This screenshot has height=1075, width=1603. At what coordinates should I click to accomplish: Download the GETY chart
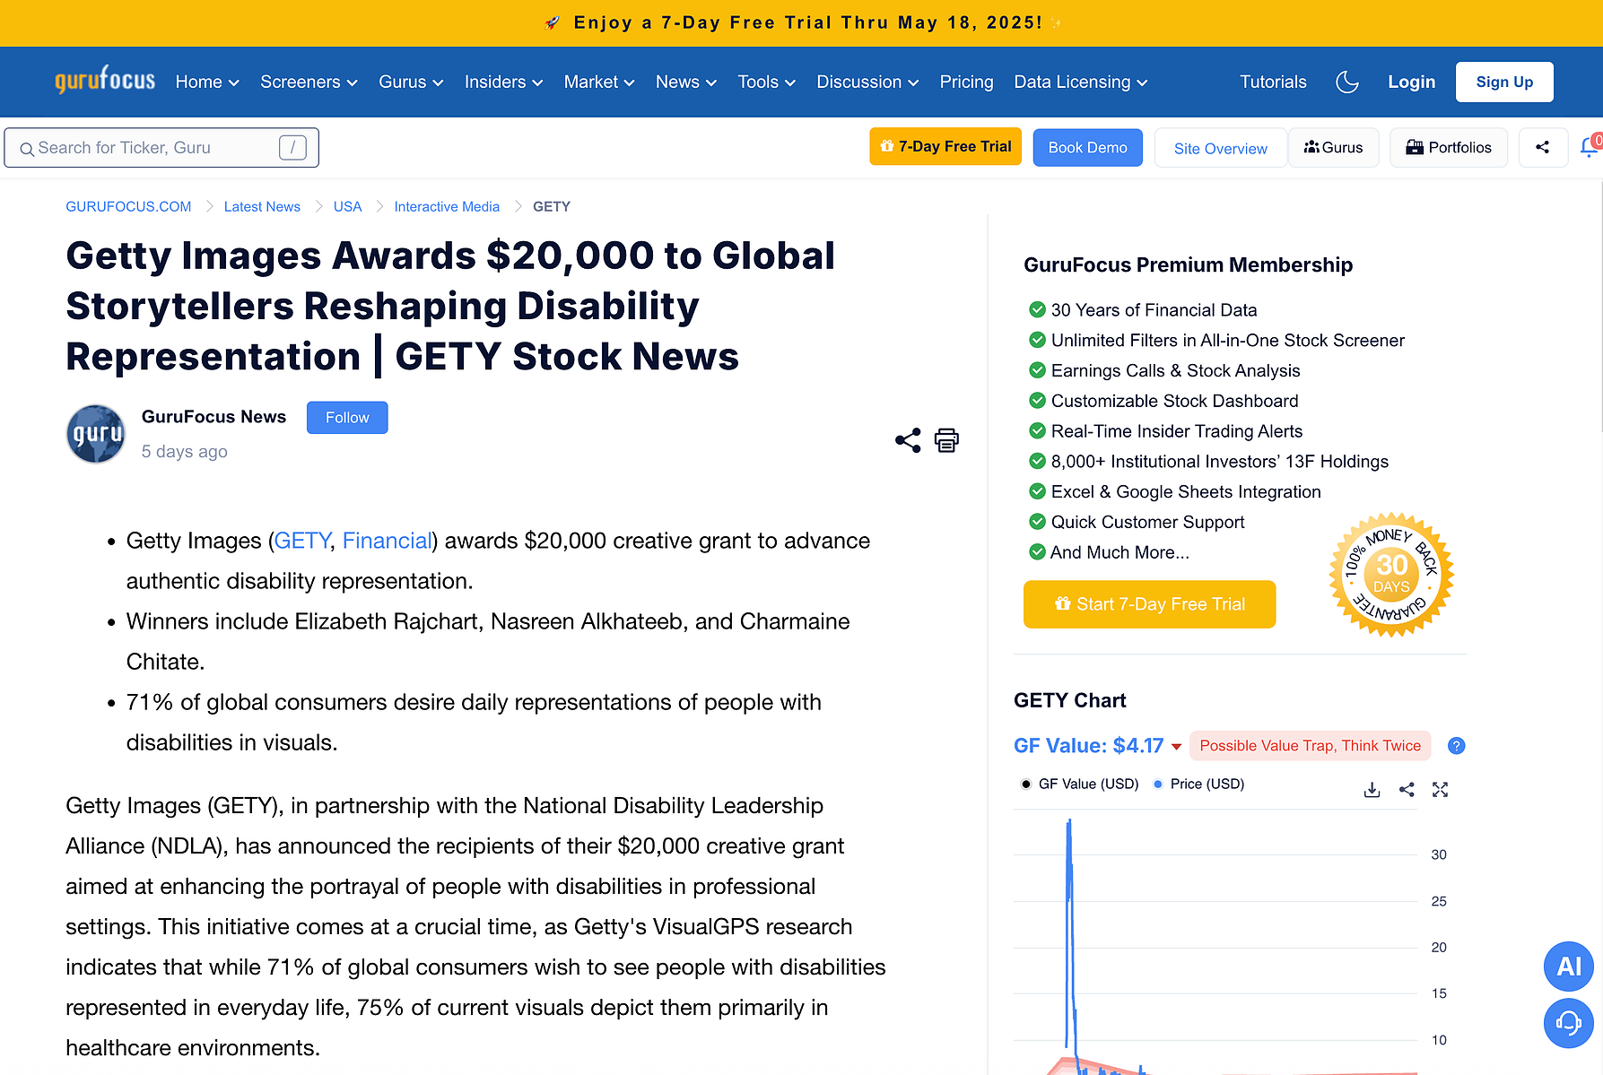click(x=1372, y=790)
